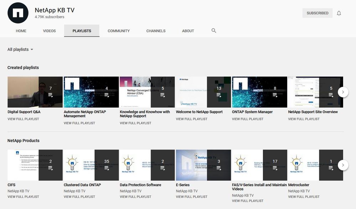Click the notification bell icon
Screen dimensions: 356x209
point(339,13)
